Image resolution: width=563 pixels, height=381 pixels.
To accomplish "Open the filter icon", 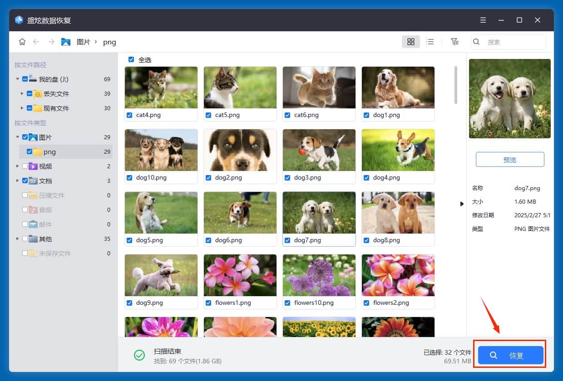I will (454, 42).
